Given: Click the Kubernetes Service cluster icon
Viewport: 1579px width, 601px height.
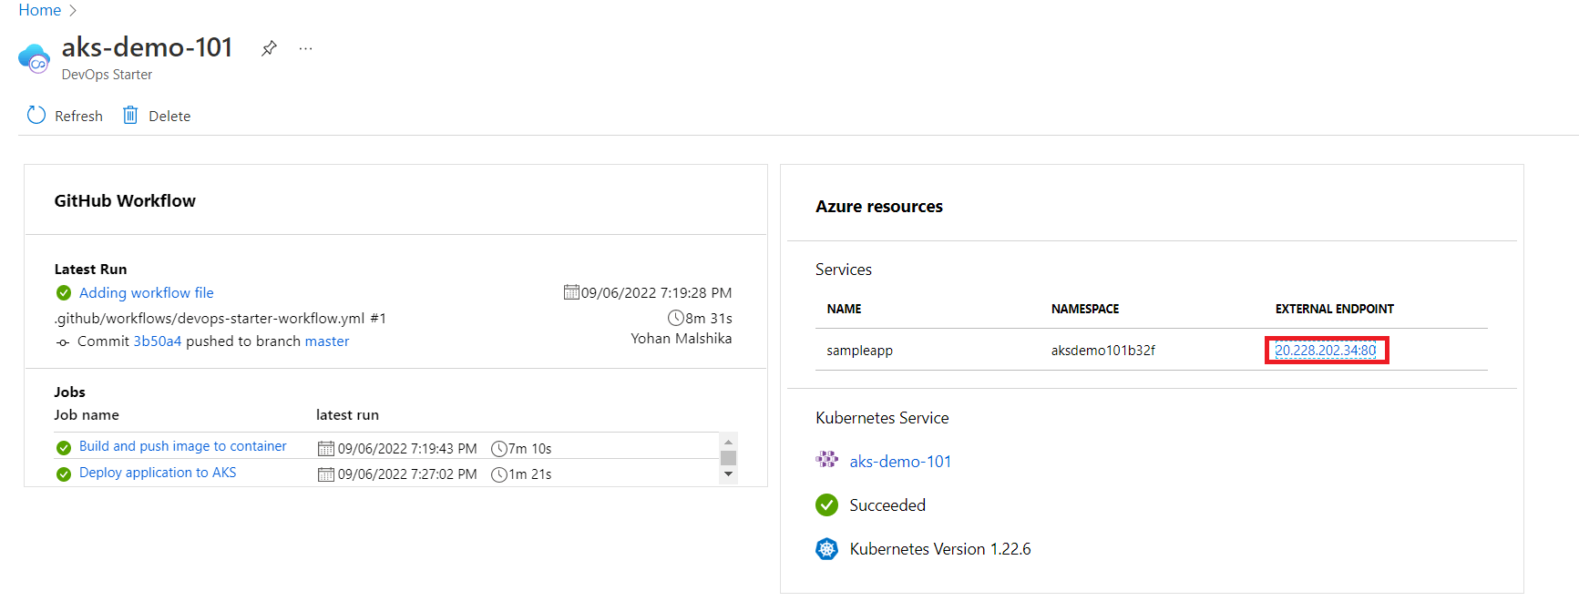Looking at the screenshot, I should (826, 460).
